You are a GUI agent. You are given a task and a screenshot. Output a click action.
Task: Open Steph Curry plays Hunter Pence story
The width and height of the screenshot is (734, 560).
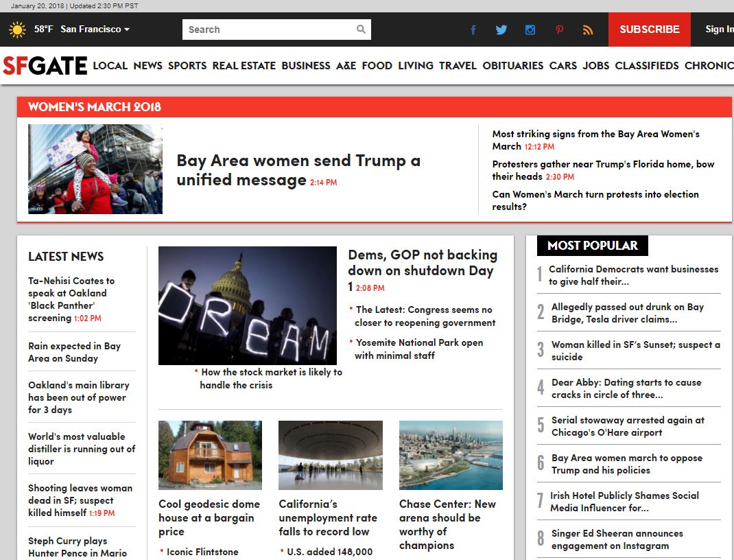click(78, 547)
